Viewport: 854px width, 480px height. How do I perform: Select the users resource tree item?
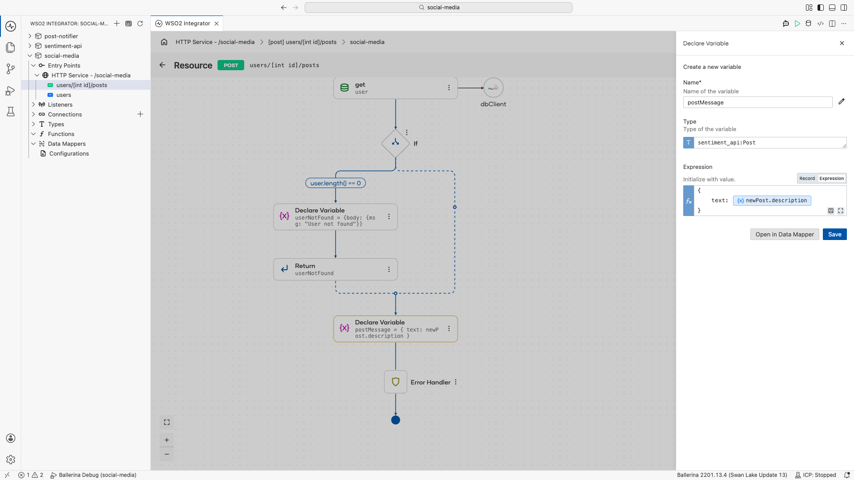pos(64,95)
